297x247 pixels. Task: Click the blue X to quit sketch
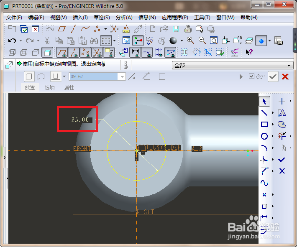click(x=282, y=171)
